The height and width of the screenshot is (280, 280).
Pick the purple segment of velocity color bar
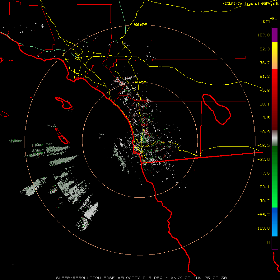point(275,35)
